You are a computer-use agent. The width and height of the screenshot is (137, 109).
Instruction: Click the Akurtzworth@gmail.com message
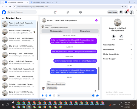[x=56, y=84]
